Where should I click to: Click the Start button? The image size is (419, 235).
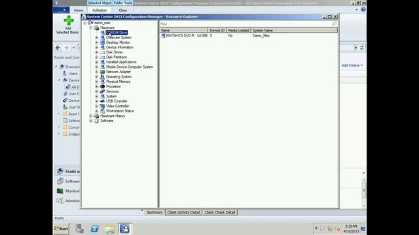coord(61,228)
